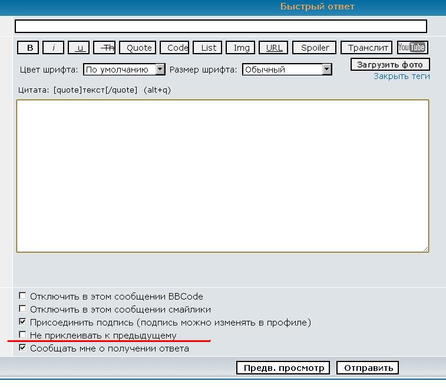This screenshot has width=446, height=388.
Task: Insert a link using the URL button
Action: [x=274, y=48]
